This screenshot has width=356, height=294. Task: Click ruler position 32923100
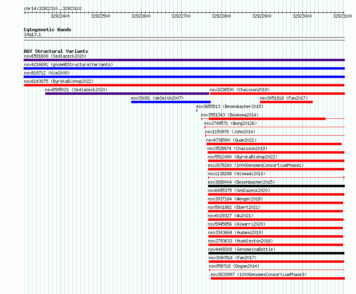(343, 16)
